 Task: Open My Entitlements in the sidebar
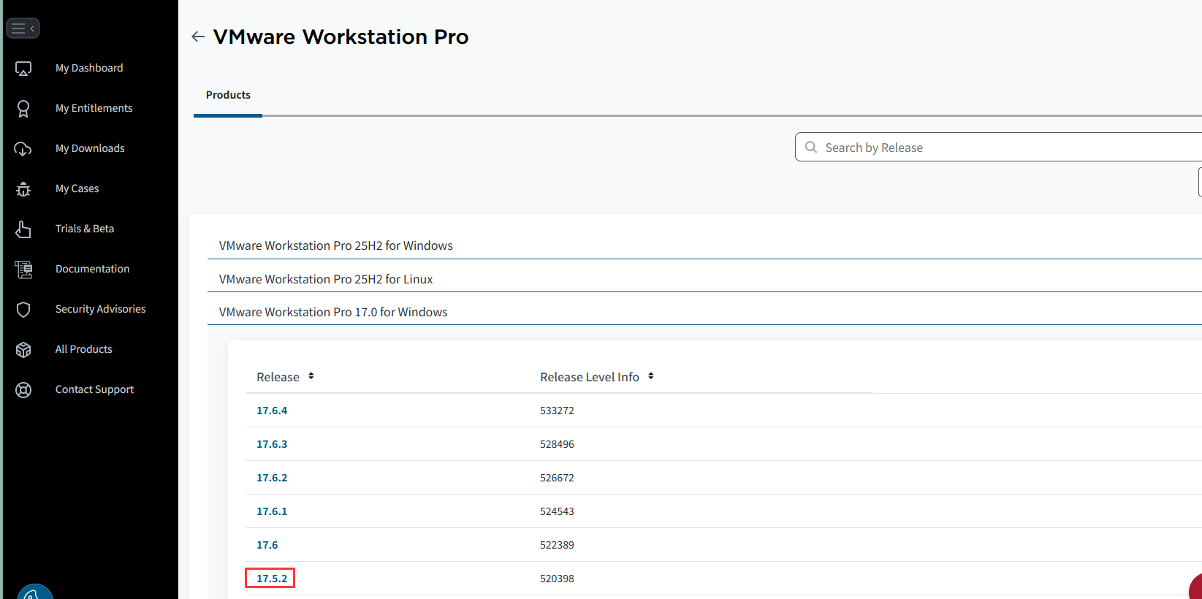click(94, 108)
